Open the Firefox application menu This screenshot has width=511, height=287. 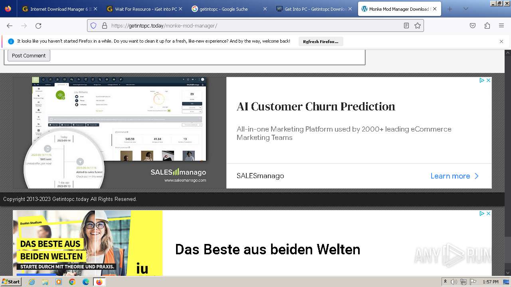tap(501, 26)
